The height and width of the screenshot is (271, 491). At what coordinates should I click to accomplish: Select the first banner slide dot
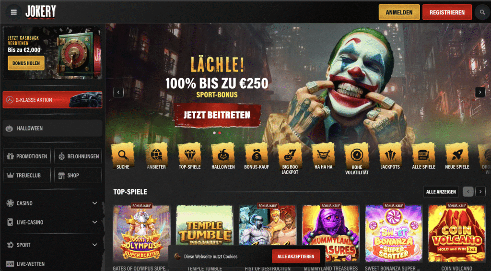click(x=214, y=133)
